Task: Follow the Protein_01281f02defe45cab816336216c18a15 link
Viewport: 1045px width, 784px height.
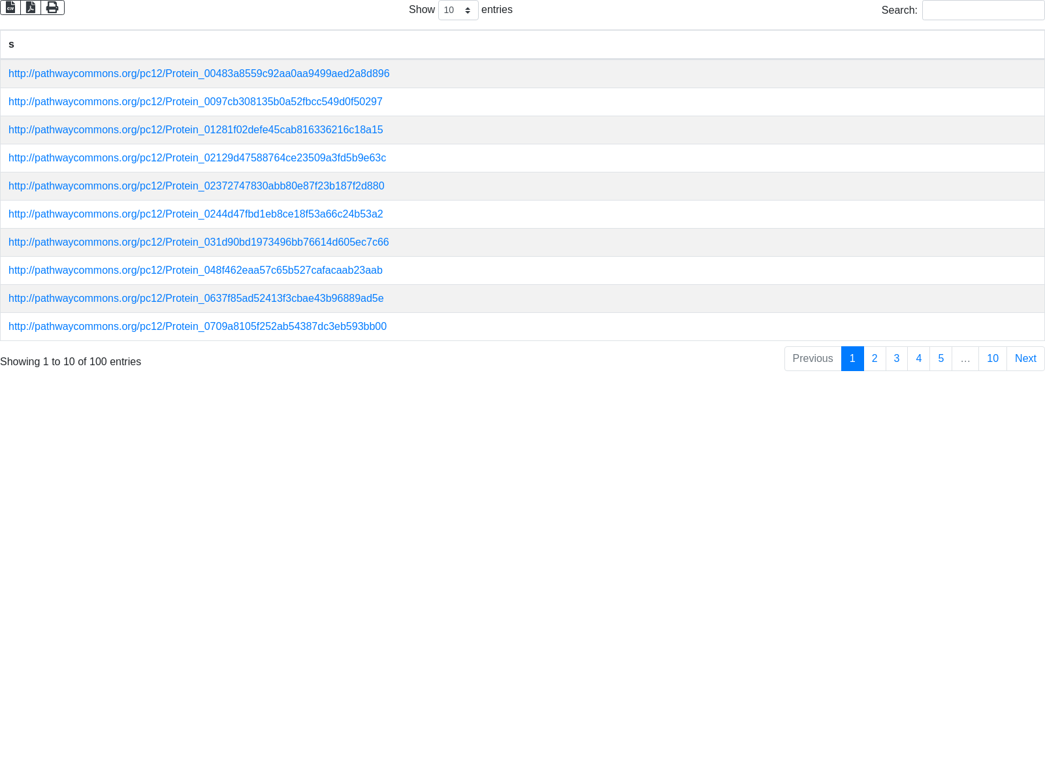Action: coord(195,130)
